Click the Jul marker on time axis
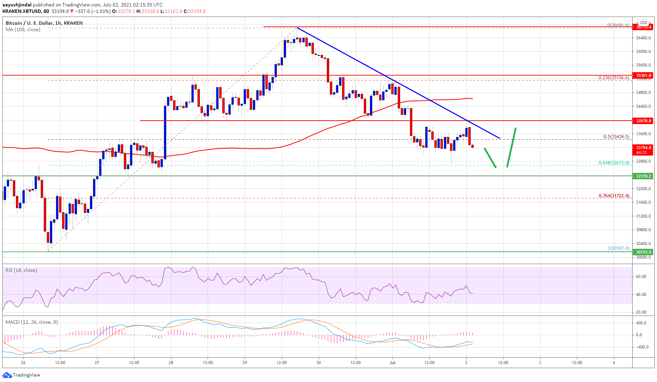The width and height of the screenshot is (657, 382). (392, 362)
